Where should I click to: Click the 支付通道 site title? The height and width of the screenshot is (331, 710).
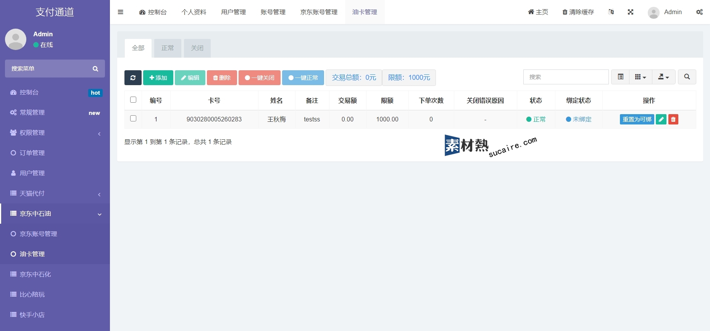pyautogui.click(x=55, y=12)
